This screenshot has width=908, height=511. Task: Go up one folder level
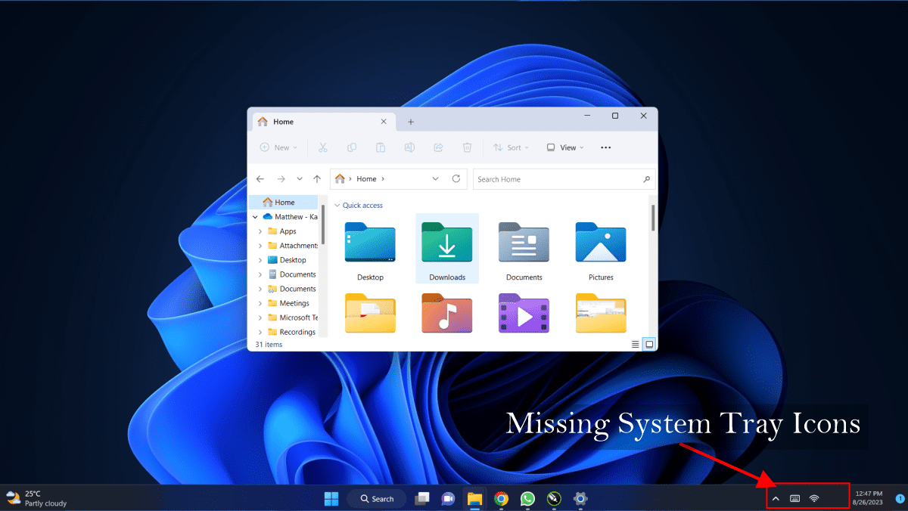317,178
